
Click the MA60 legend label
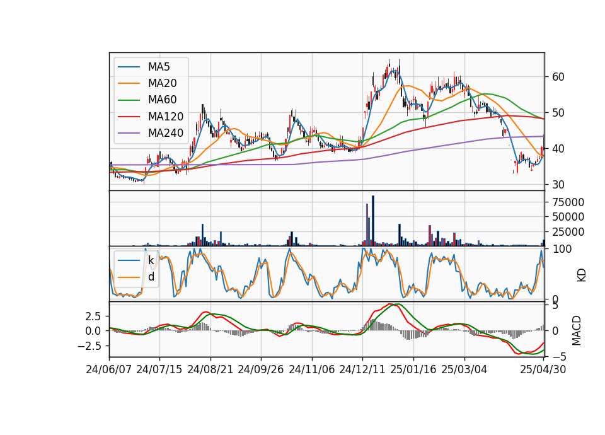coord(162,100)
